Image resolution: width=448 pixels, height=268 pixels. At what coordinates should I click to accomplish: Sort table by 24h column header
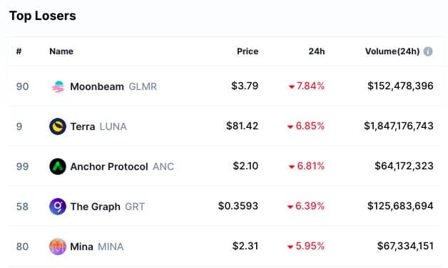[x=317, y=51]
